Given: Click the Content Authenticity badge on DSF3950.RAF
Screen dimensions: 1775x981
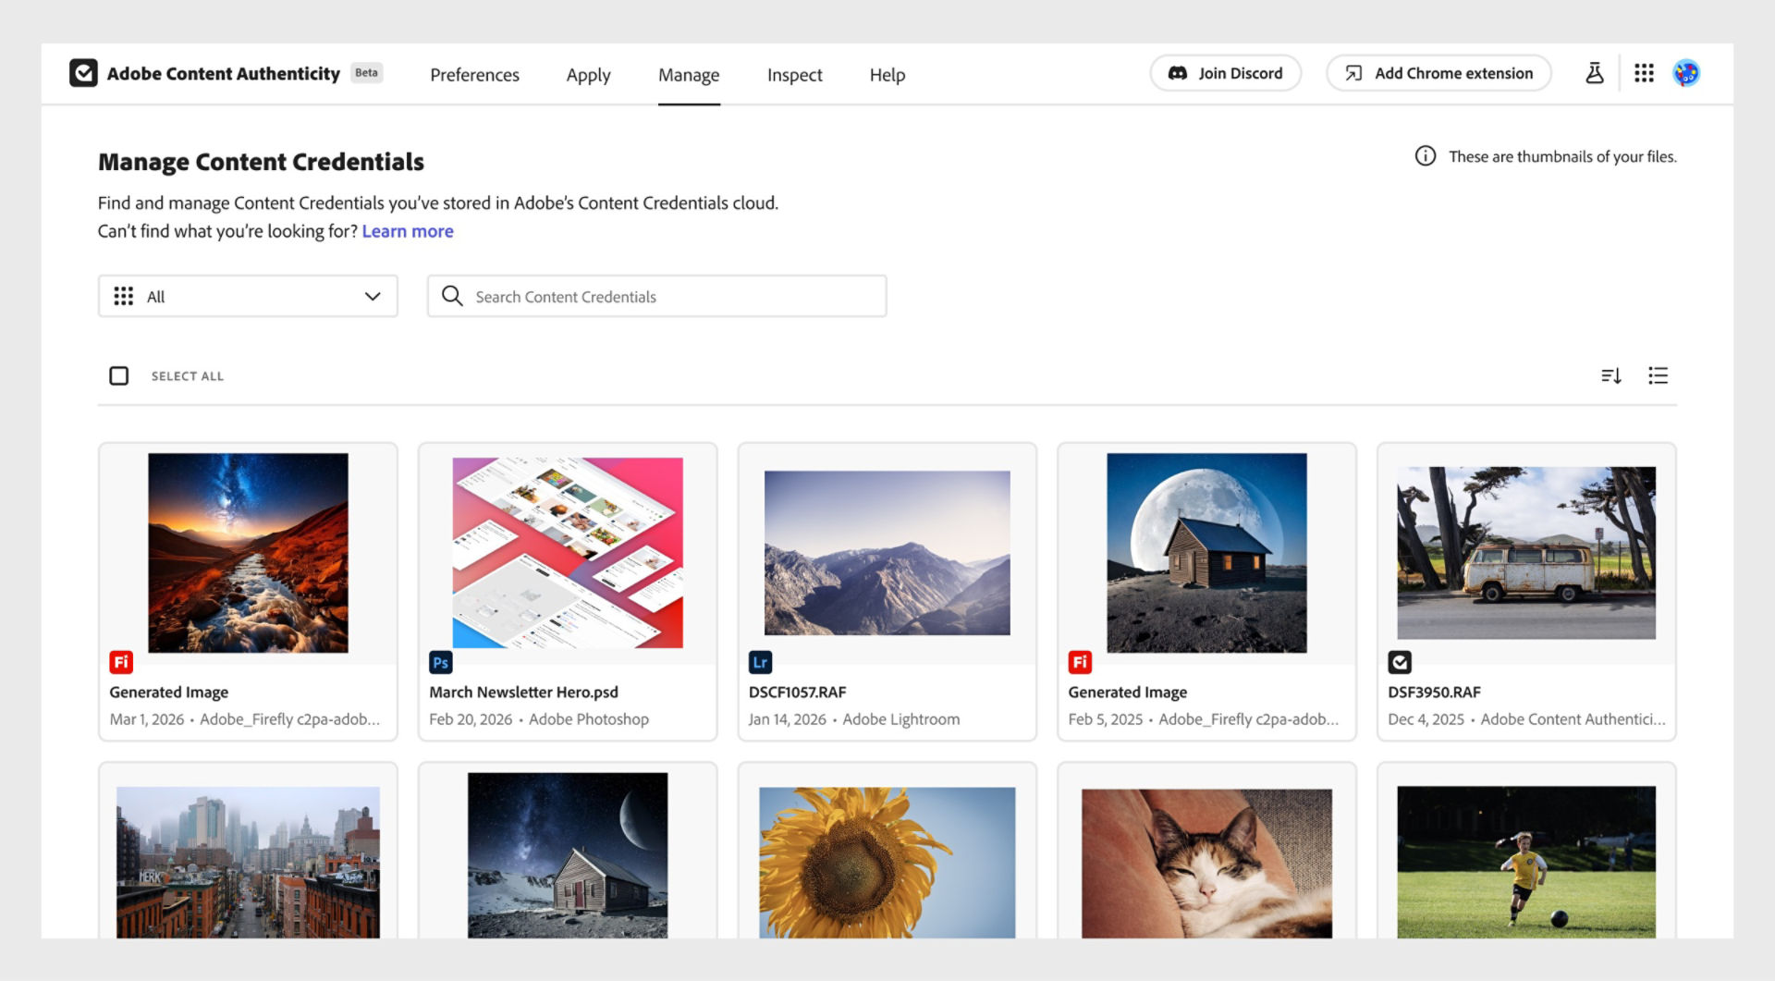Looking at the screenshot, I should [x=1400, y=661].
